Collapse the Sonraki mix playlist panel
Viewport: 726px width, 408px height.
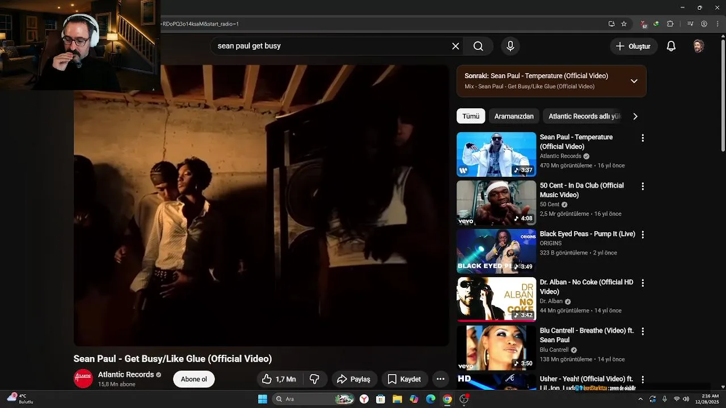coord(634,81)
